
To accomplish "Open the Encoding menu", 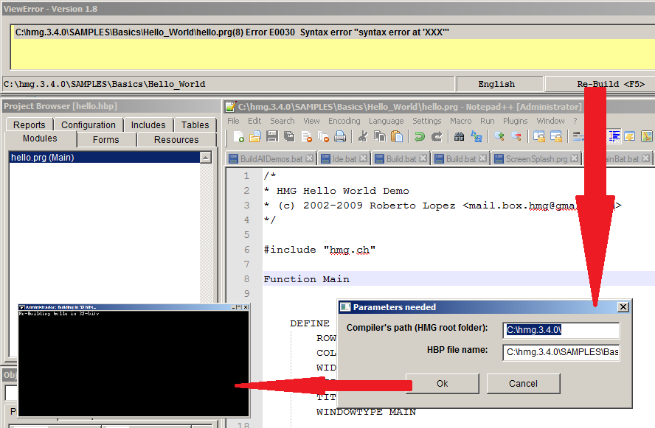I will point(344,121).
